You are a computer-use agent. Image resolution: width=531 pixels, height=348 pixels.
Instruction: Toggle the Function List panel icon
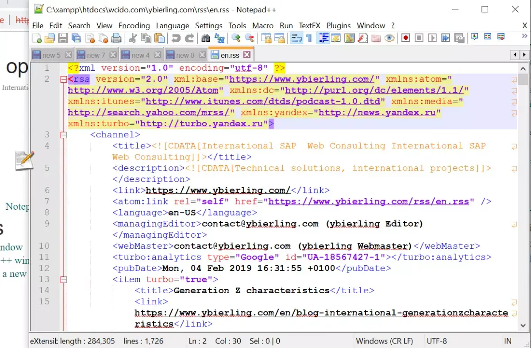tap(362, 38)
